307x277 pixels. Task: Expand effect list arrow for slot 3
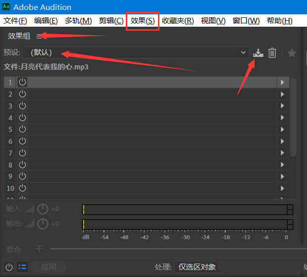[282, 106]
